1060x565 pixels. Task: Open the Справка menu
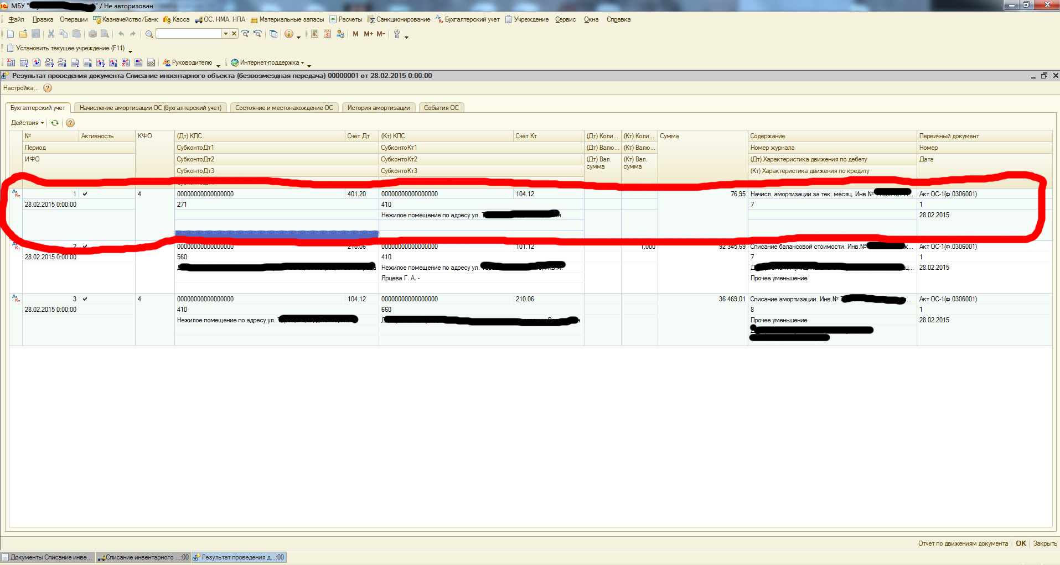pyautogui.click(x=618, y=19)
